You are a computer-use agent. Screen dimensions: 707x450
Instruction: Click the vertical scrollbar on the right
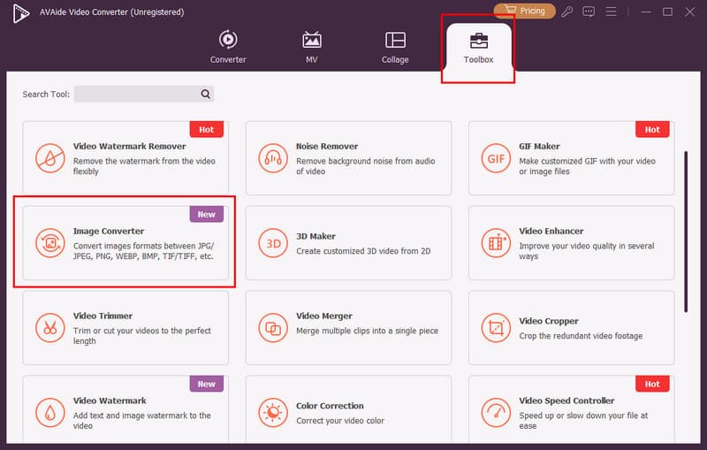click(687, 232)
